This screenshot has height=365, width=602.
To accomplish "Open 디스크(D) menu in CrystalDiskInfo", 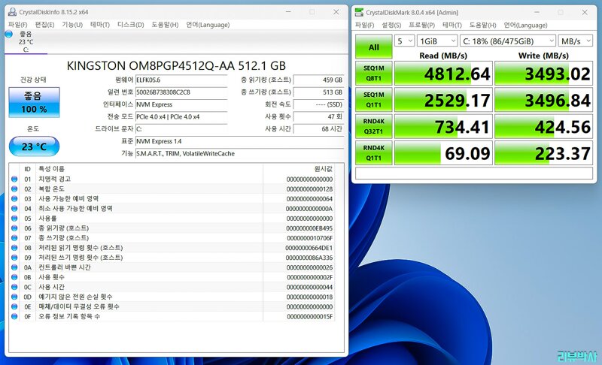I will tap(130, 25).
